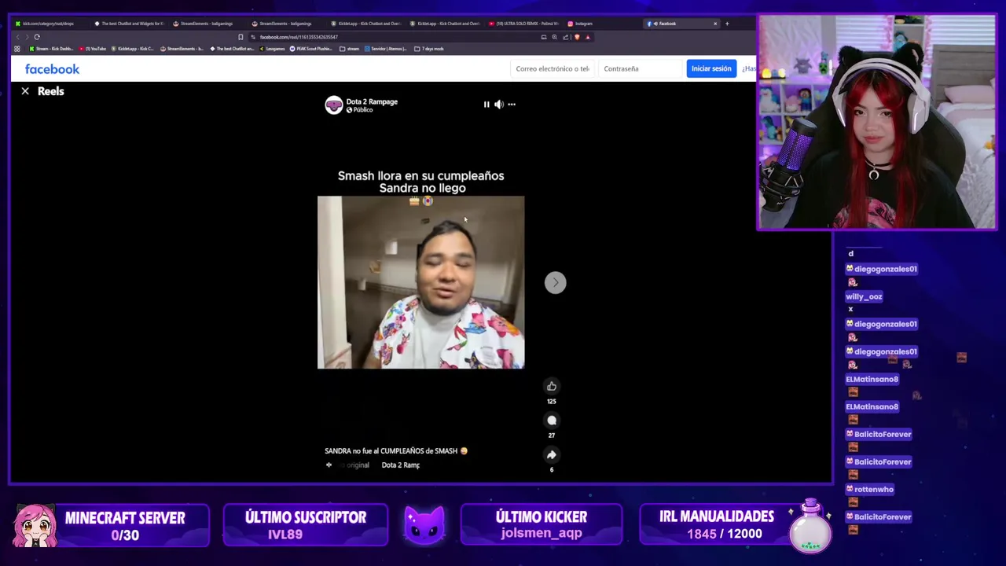Open Dota 2 Rampage page avatar
The image size is (1006, 566).
pyautogui.click(x=334, y=105)
